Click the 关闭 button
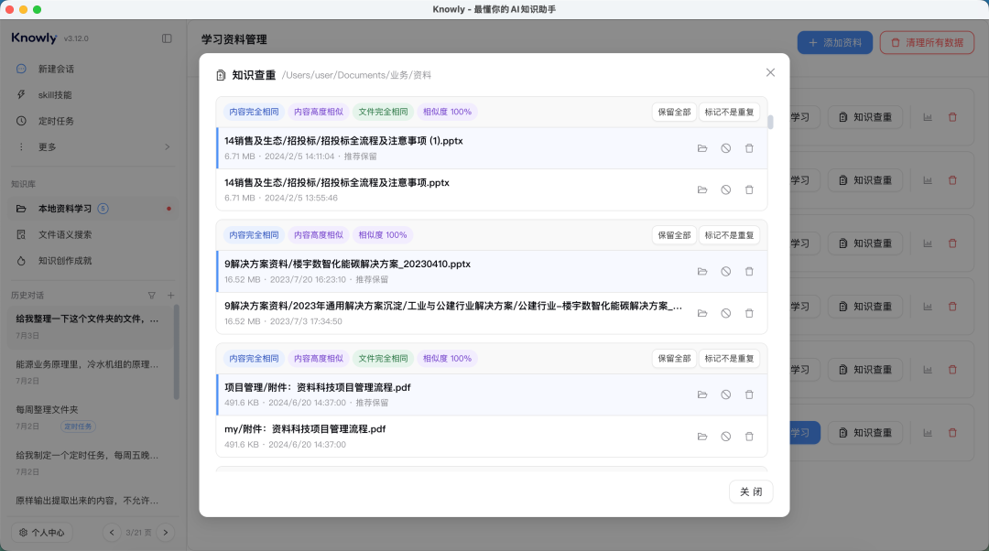989x551 pixels. pos(751,492)
